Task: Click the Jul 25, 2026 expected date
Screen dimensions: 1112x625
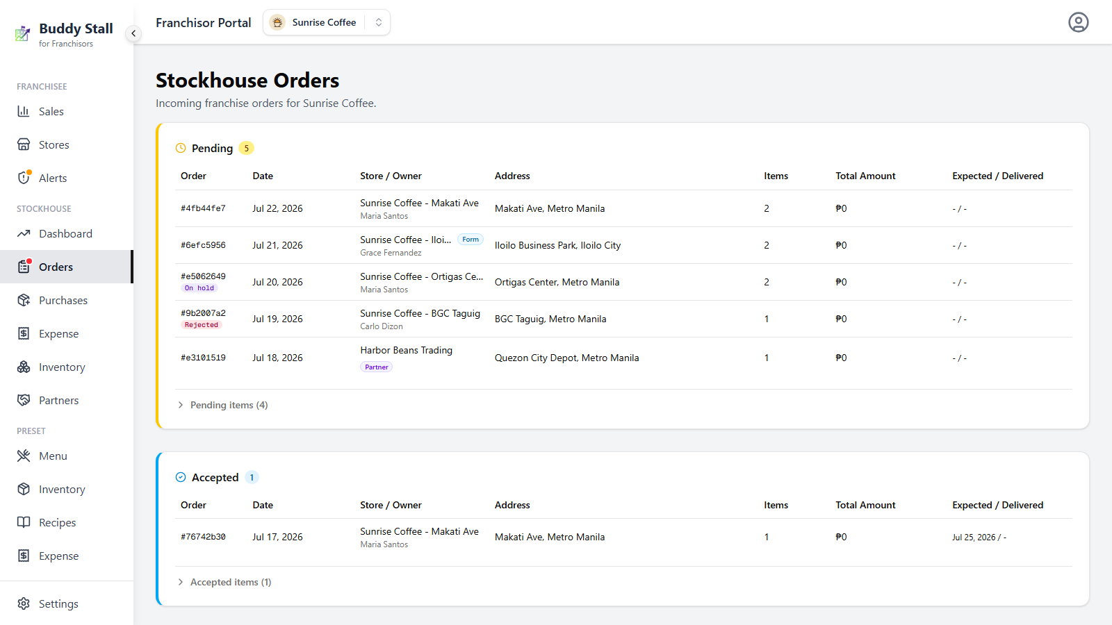Action: coord(974,537)
